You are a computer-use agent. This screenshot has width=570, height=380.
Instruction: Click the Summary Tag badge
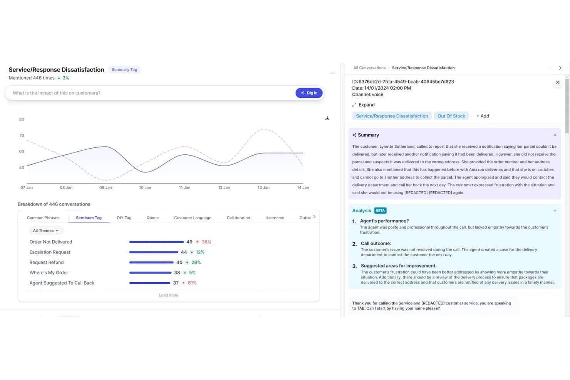tap(124, 70)
